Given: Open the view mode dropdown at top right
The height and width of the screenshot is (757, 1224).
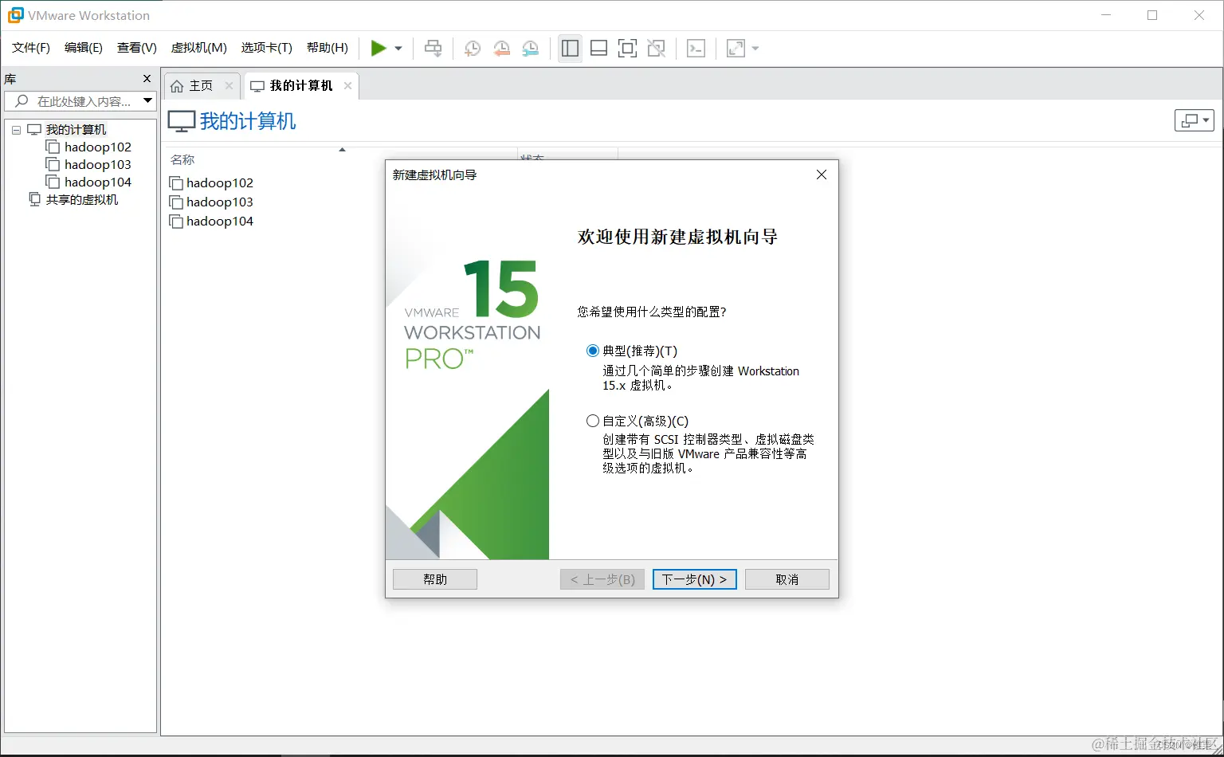Looking at the screenshot, I should point(1194,120).
